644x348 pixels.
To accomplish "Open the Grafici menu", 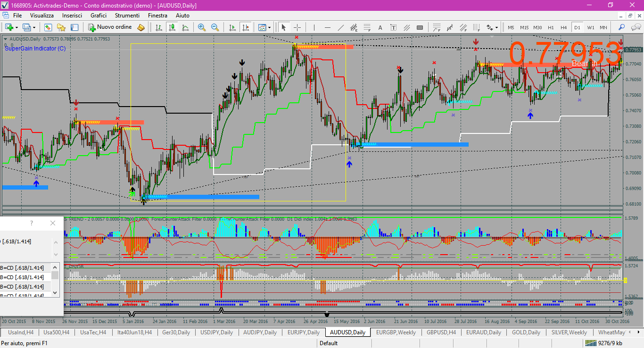I will 99,16.
